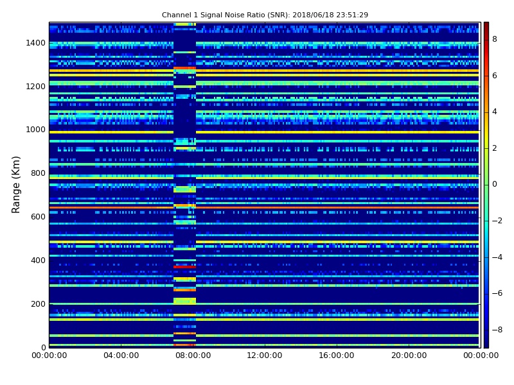Image resolution: width=514 pixels, height=385 pixels.
Task: Click the y-axis tick label 1200
Action: (x=36, y=87)
